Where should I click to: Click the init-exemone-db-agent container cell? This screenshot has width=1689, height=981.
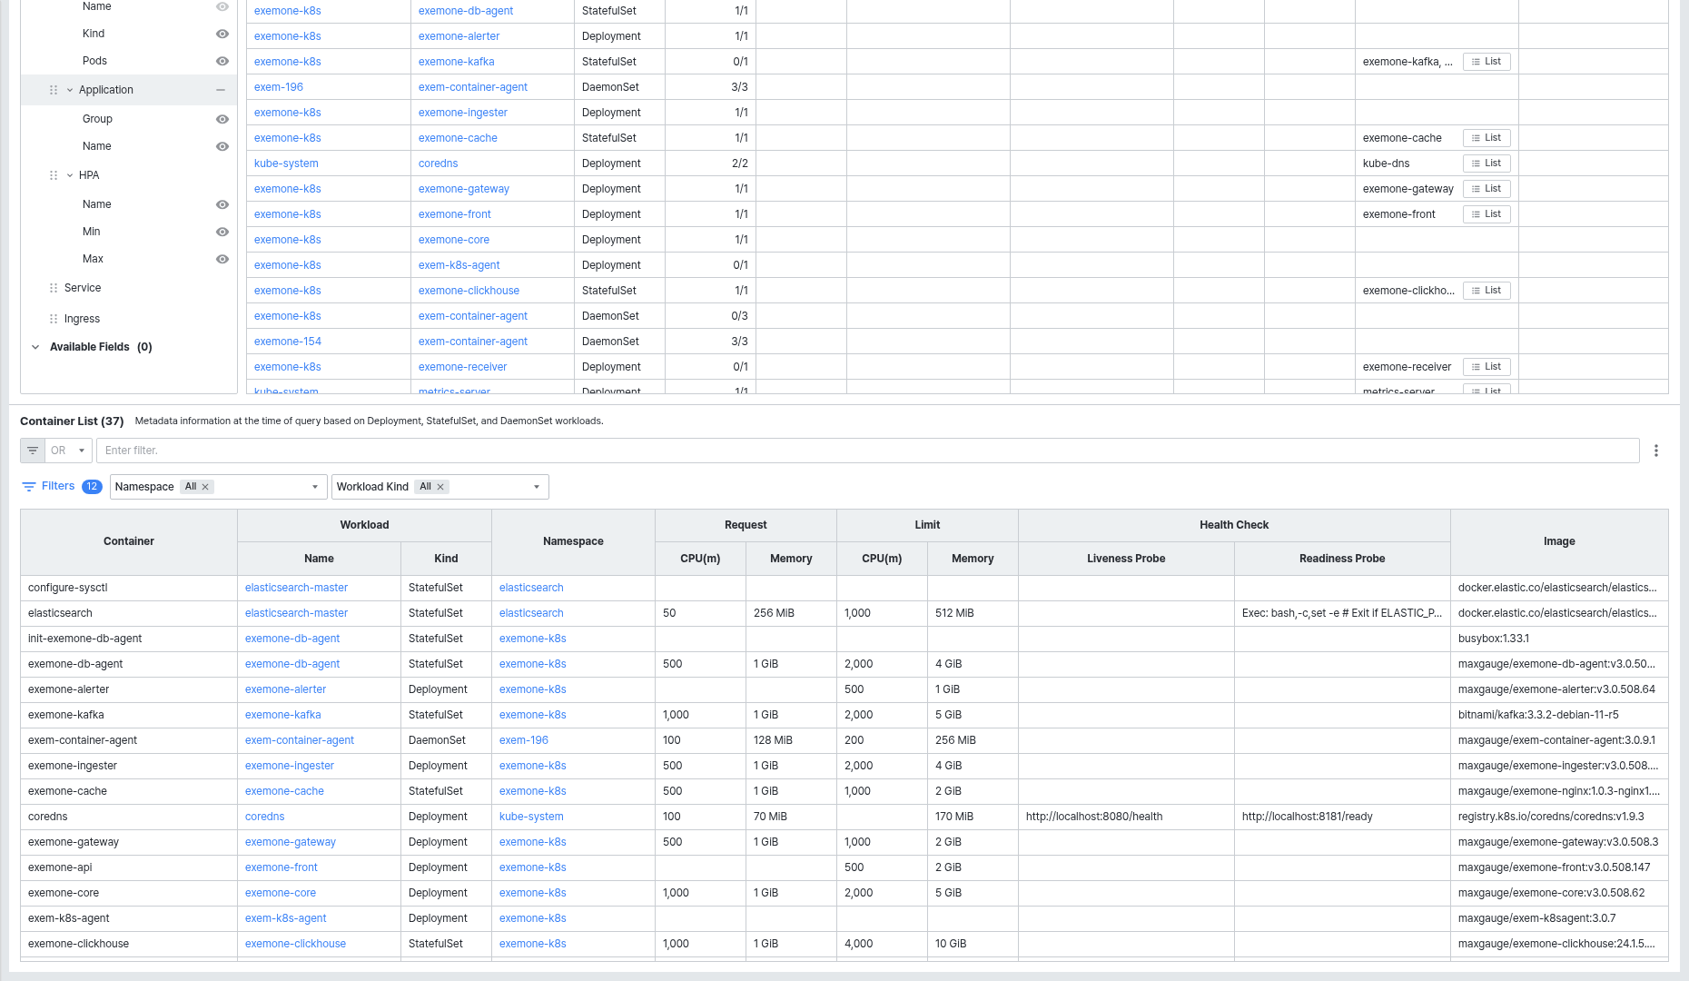point(129,639)
